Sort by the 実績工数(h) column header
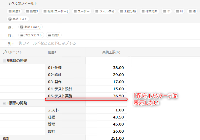The width and height of the screenshot is (200, 140). (x=111, y=52)
